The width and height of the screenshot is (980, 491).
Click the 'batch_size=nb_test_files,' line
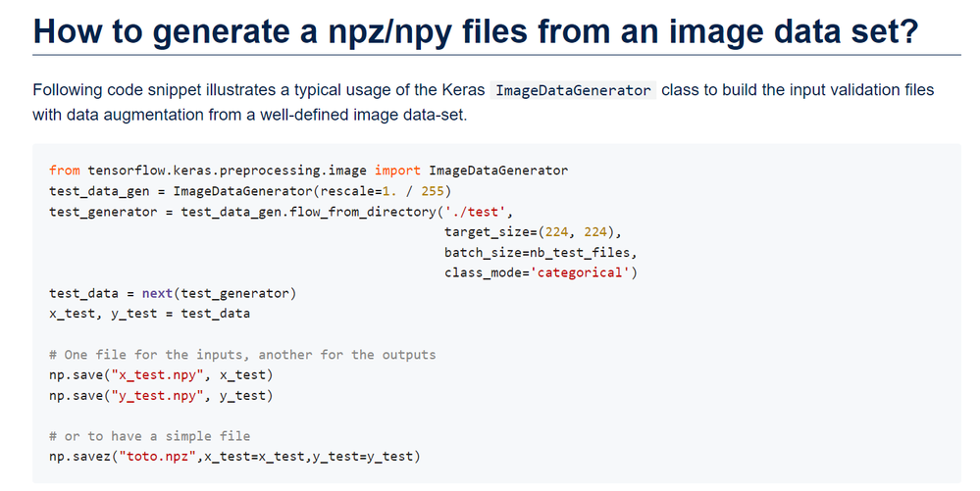(x=541, y=253)
